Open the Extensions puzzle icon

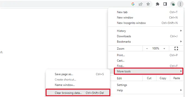(x=158, y=4)
